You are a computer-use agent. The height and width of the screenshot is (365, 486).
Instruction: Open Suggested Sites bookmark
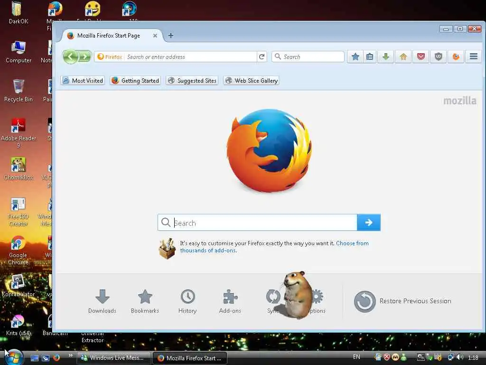click(x=192, y=81)
